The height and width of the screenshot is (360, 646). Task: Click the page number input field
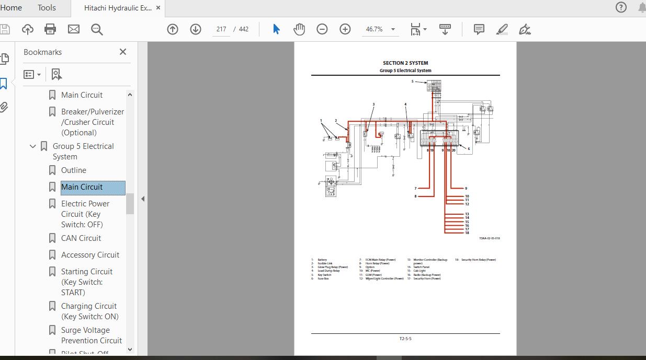click(221, 29)
